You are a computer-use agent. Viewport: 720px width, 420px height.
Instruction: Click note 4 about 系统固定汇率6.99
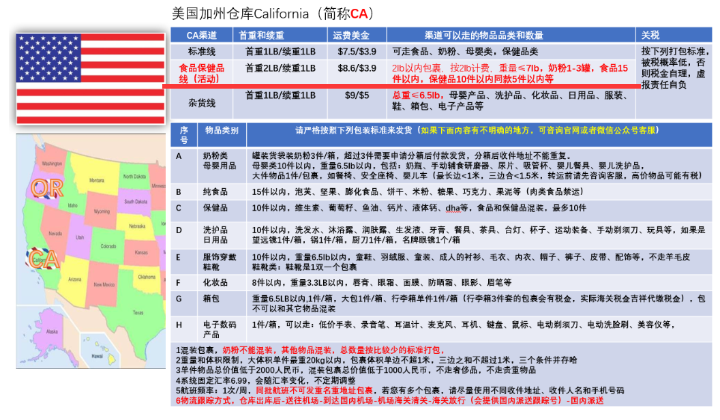point(265,380)
